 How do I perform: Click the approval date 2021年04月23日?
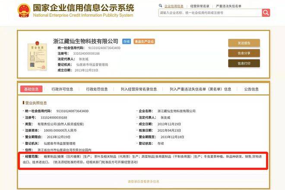click(169, 131)
